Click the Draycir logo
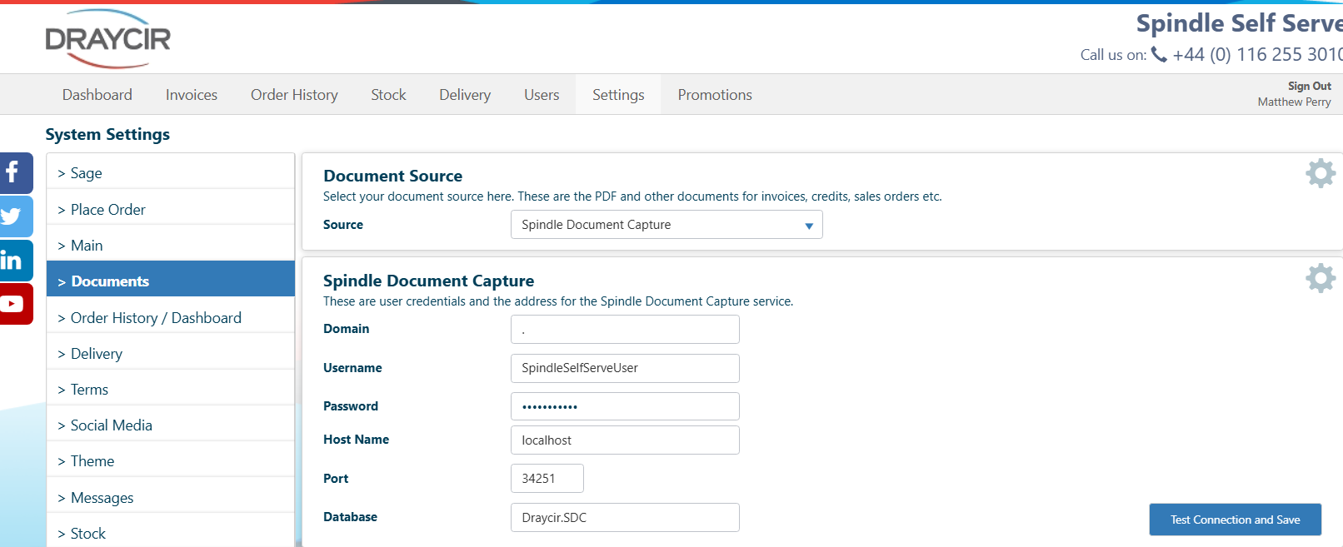 click(x=108, y=38)
